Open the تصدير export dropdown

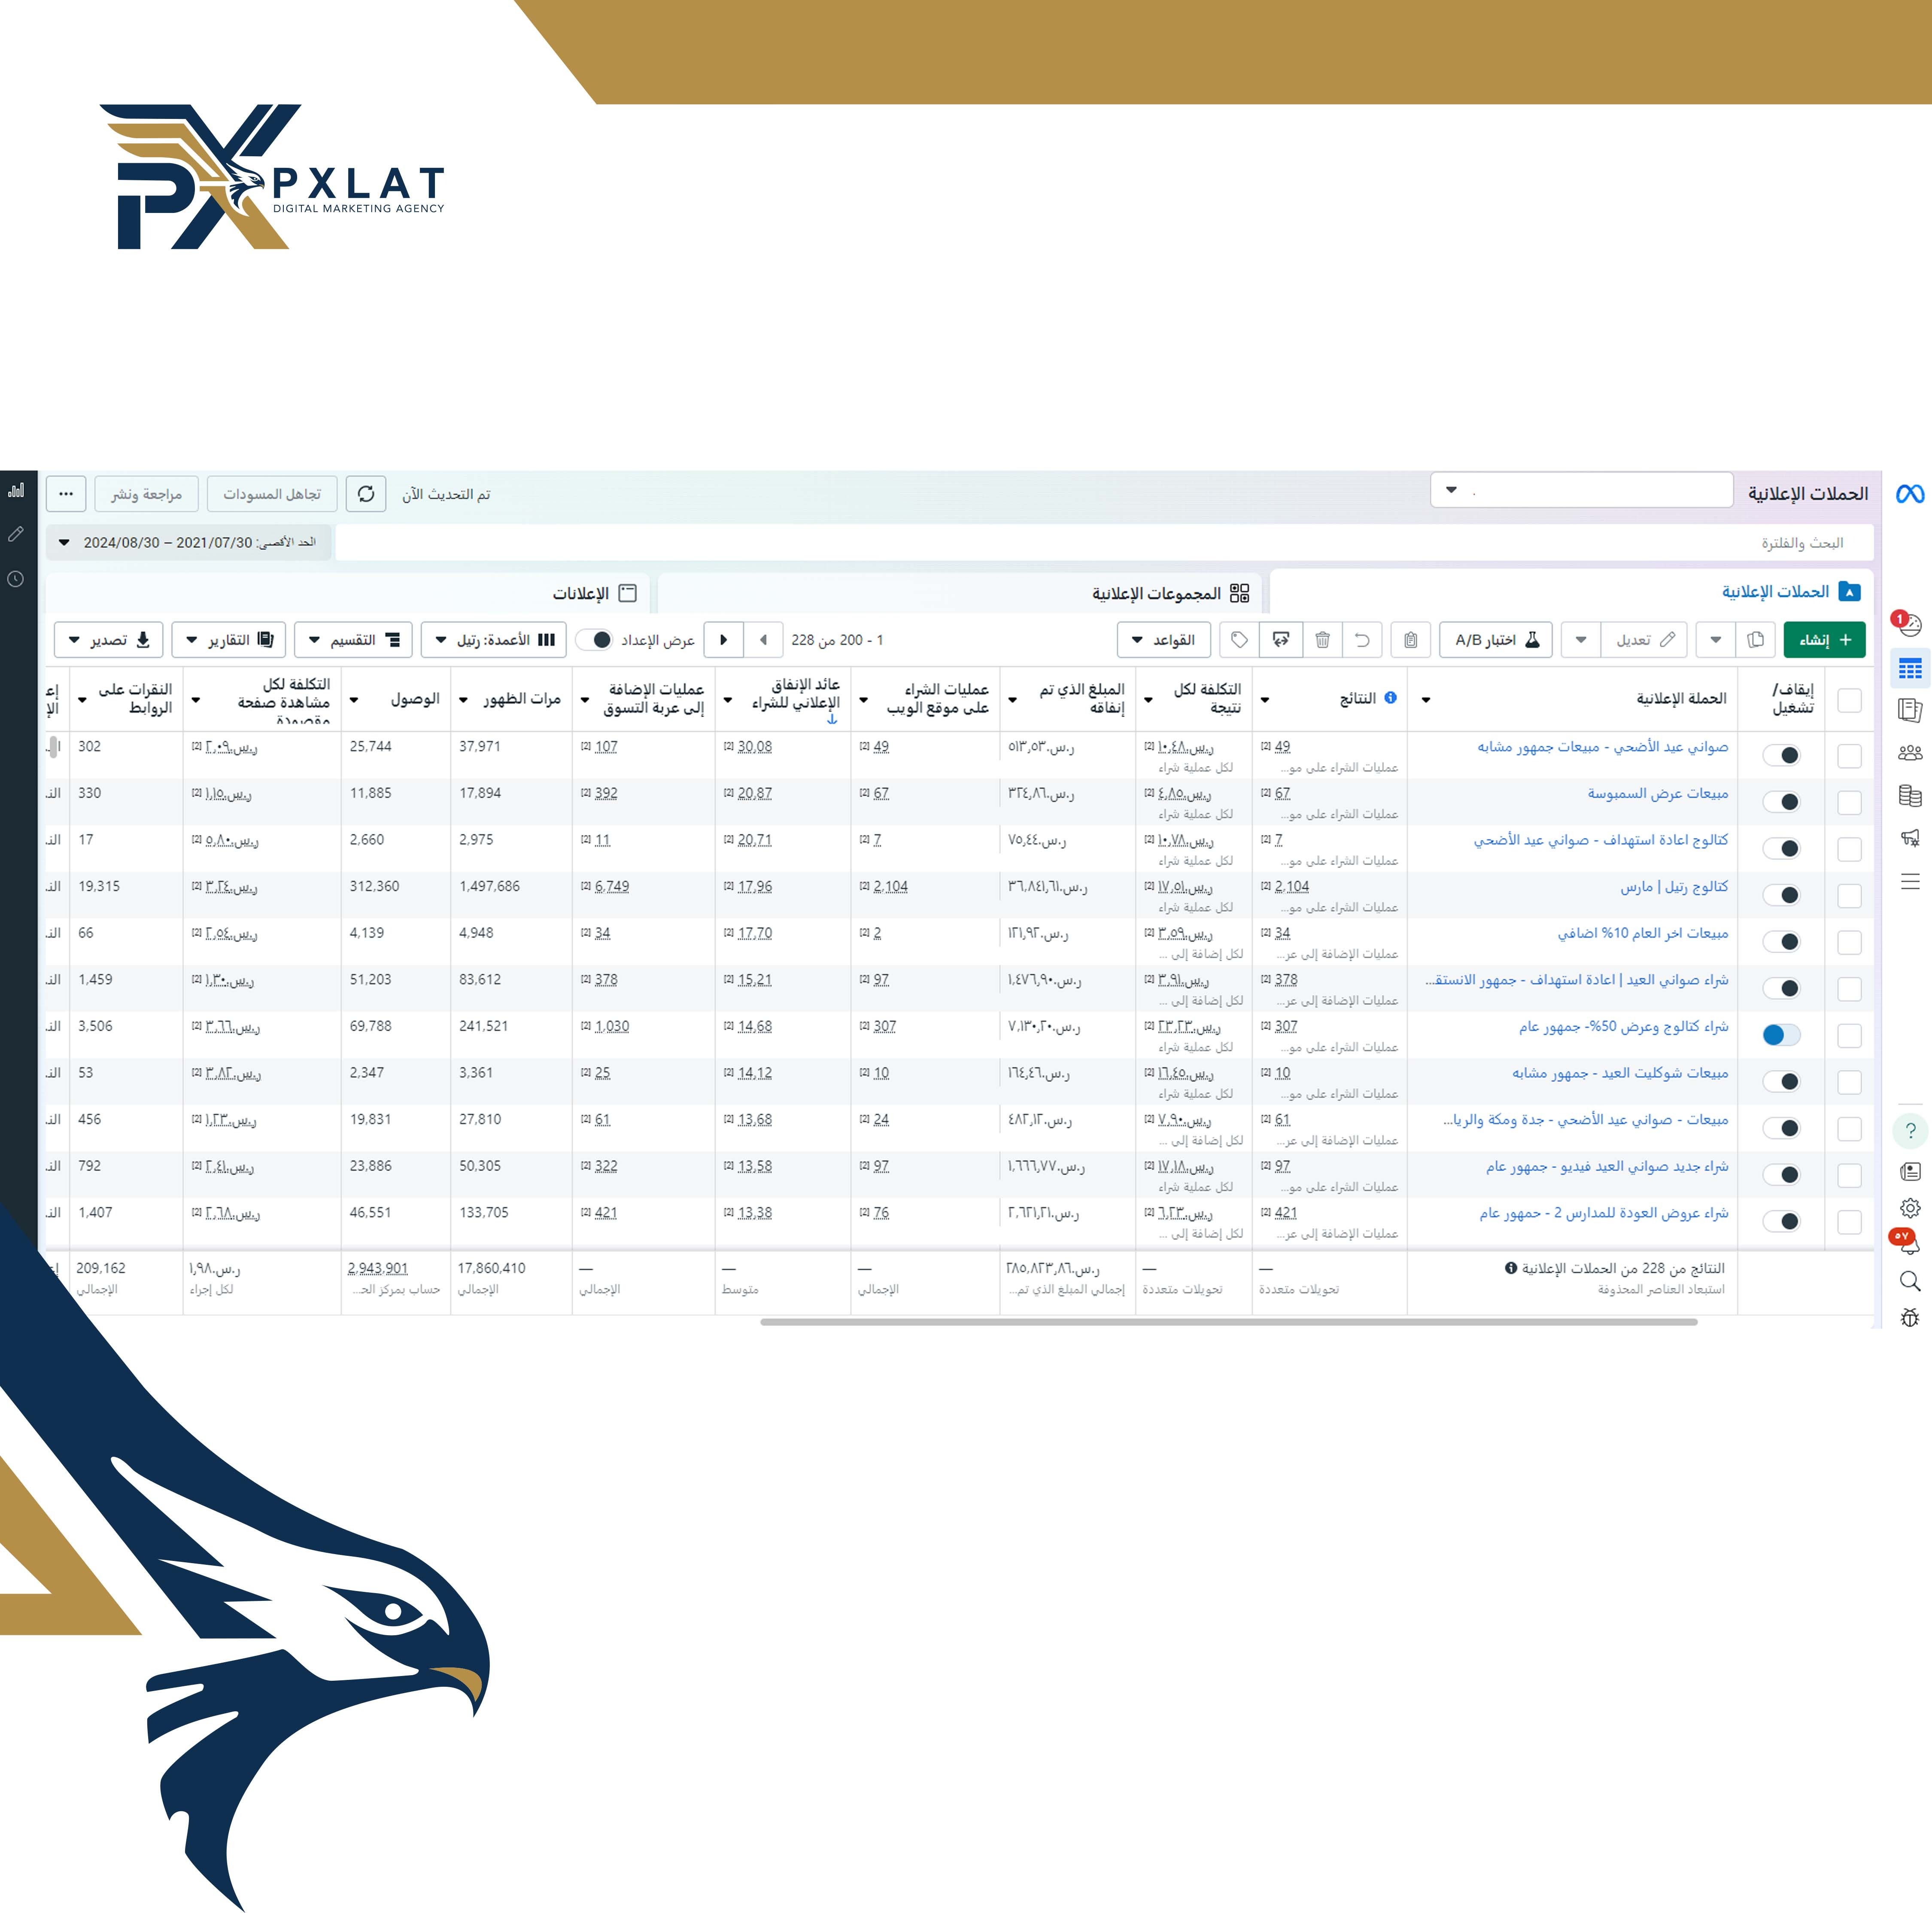(x=108, y=640)
